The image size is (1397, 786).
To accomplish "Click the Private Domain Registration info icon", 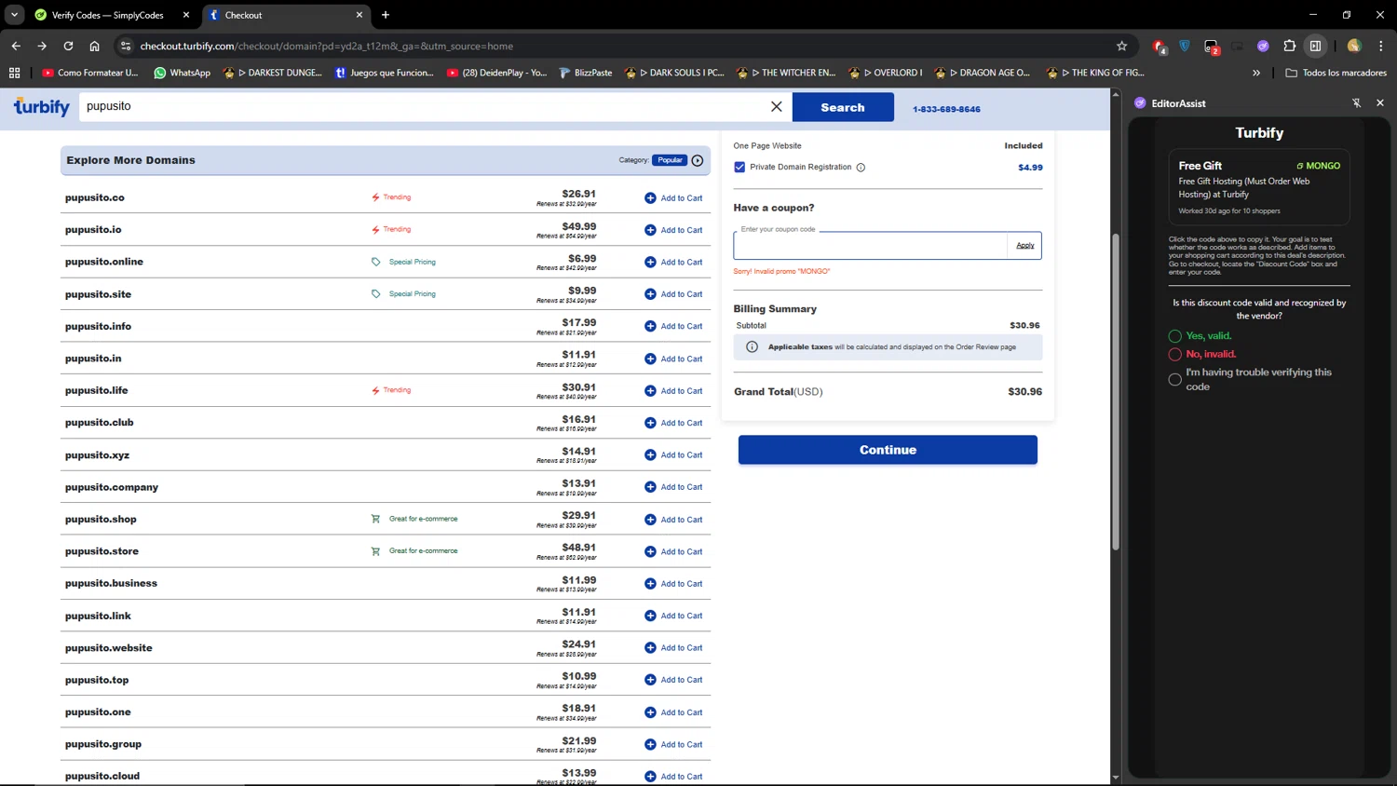I will pos(861,168).
